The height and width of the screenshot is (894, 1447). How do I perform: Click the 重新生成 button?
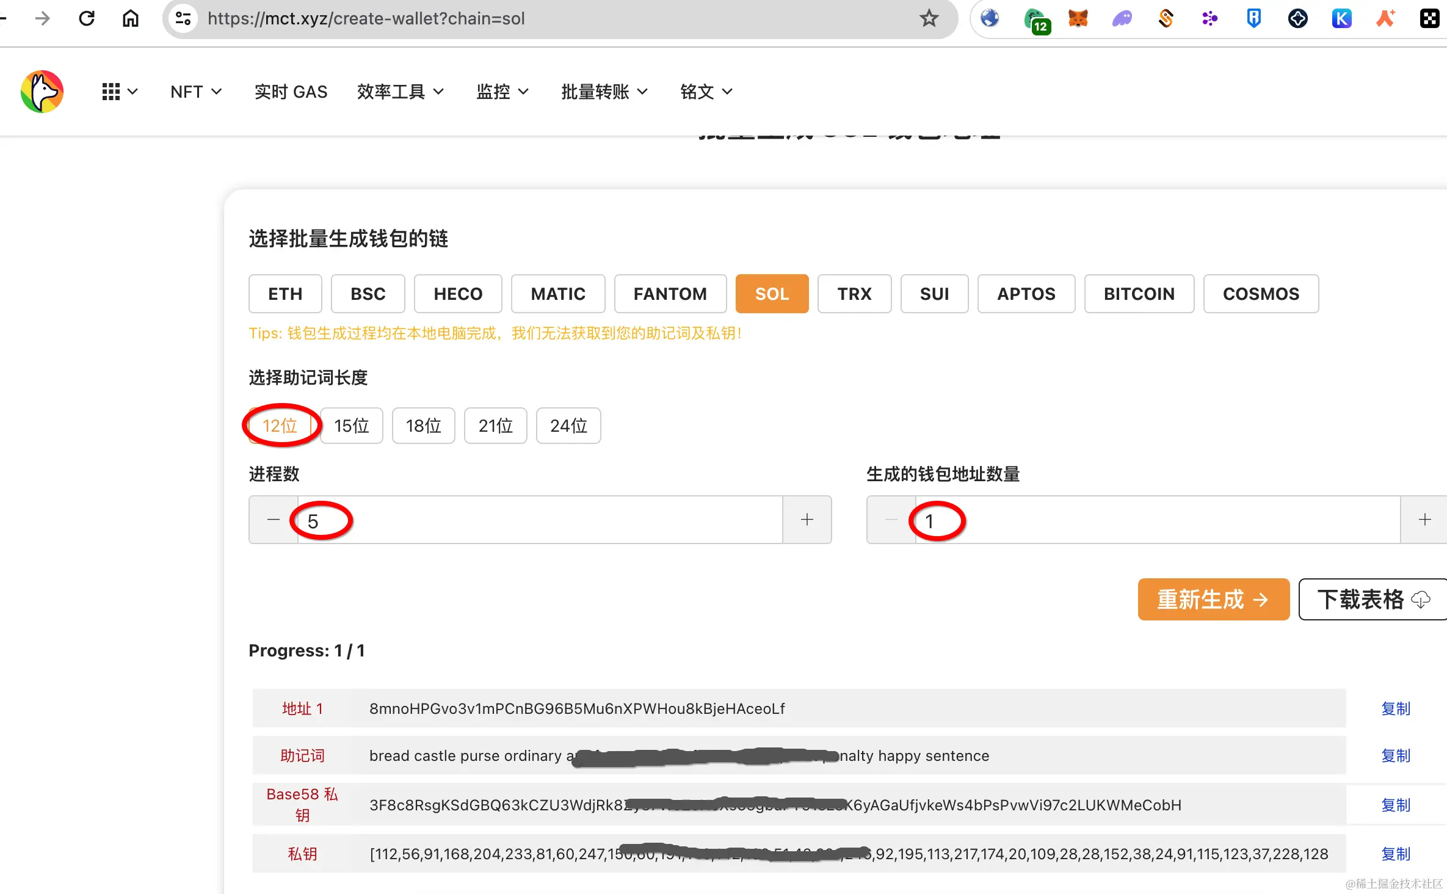(1213, 599)
